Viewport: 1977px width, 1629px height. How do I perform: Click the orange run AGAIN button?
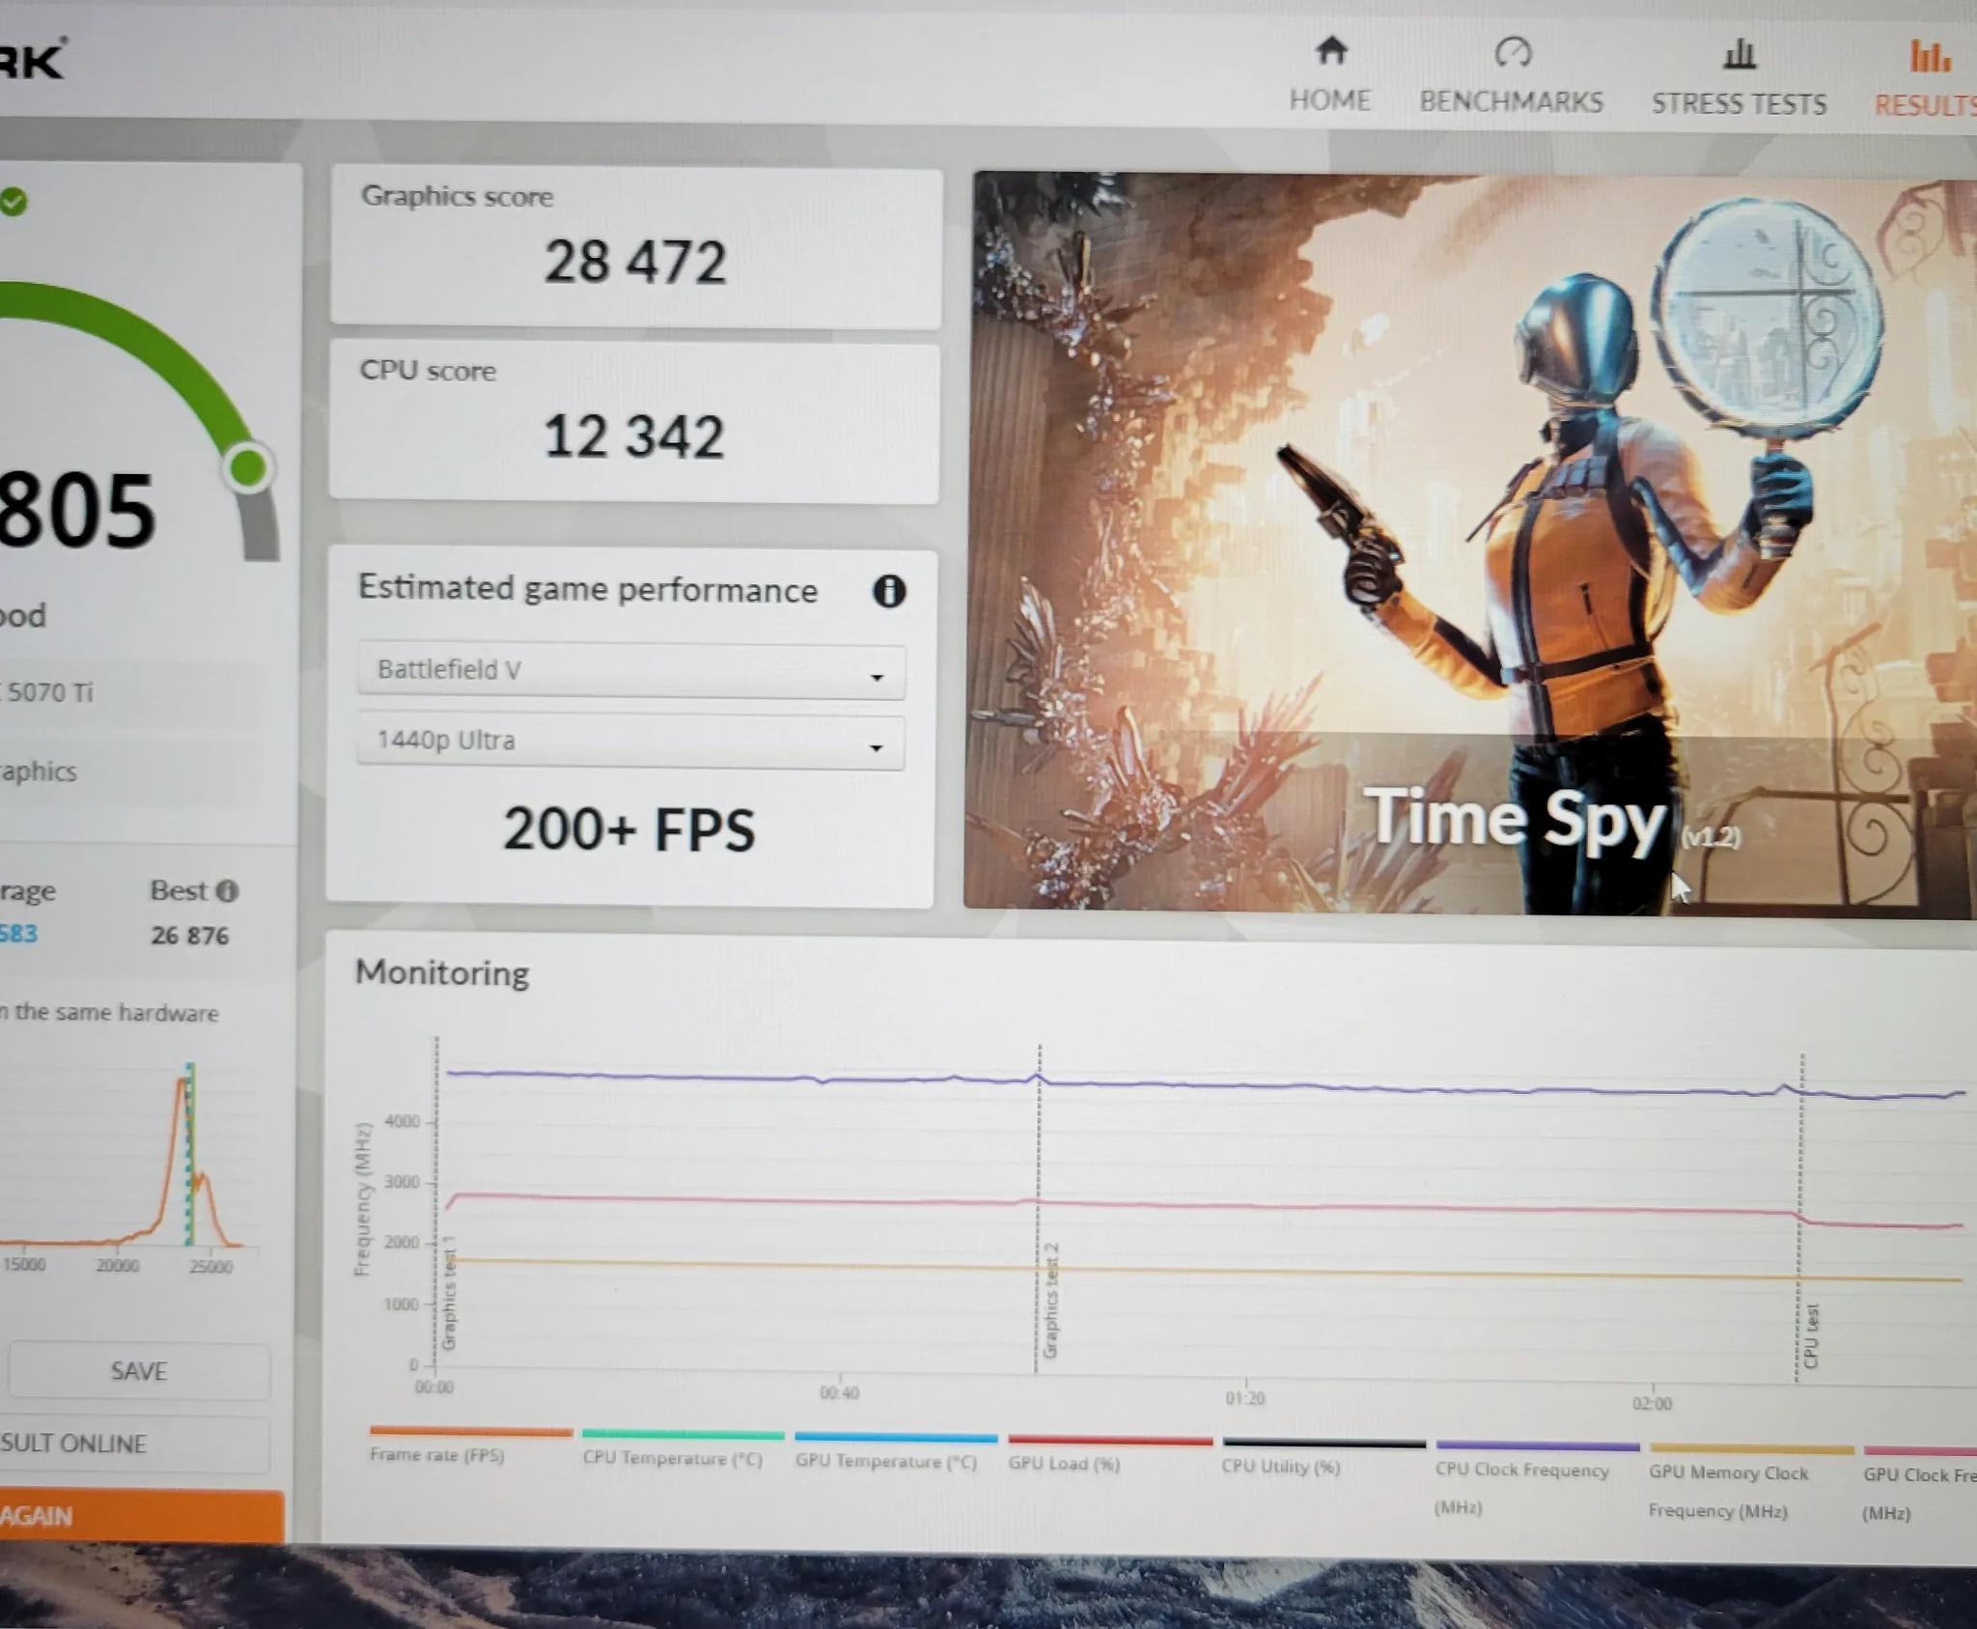[141, 1514]
